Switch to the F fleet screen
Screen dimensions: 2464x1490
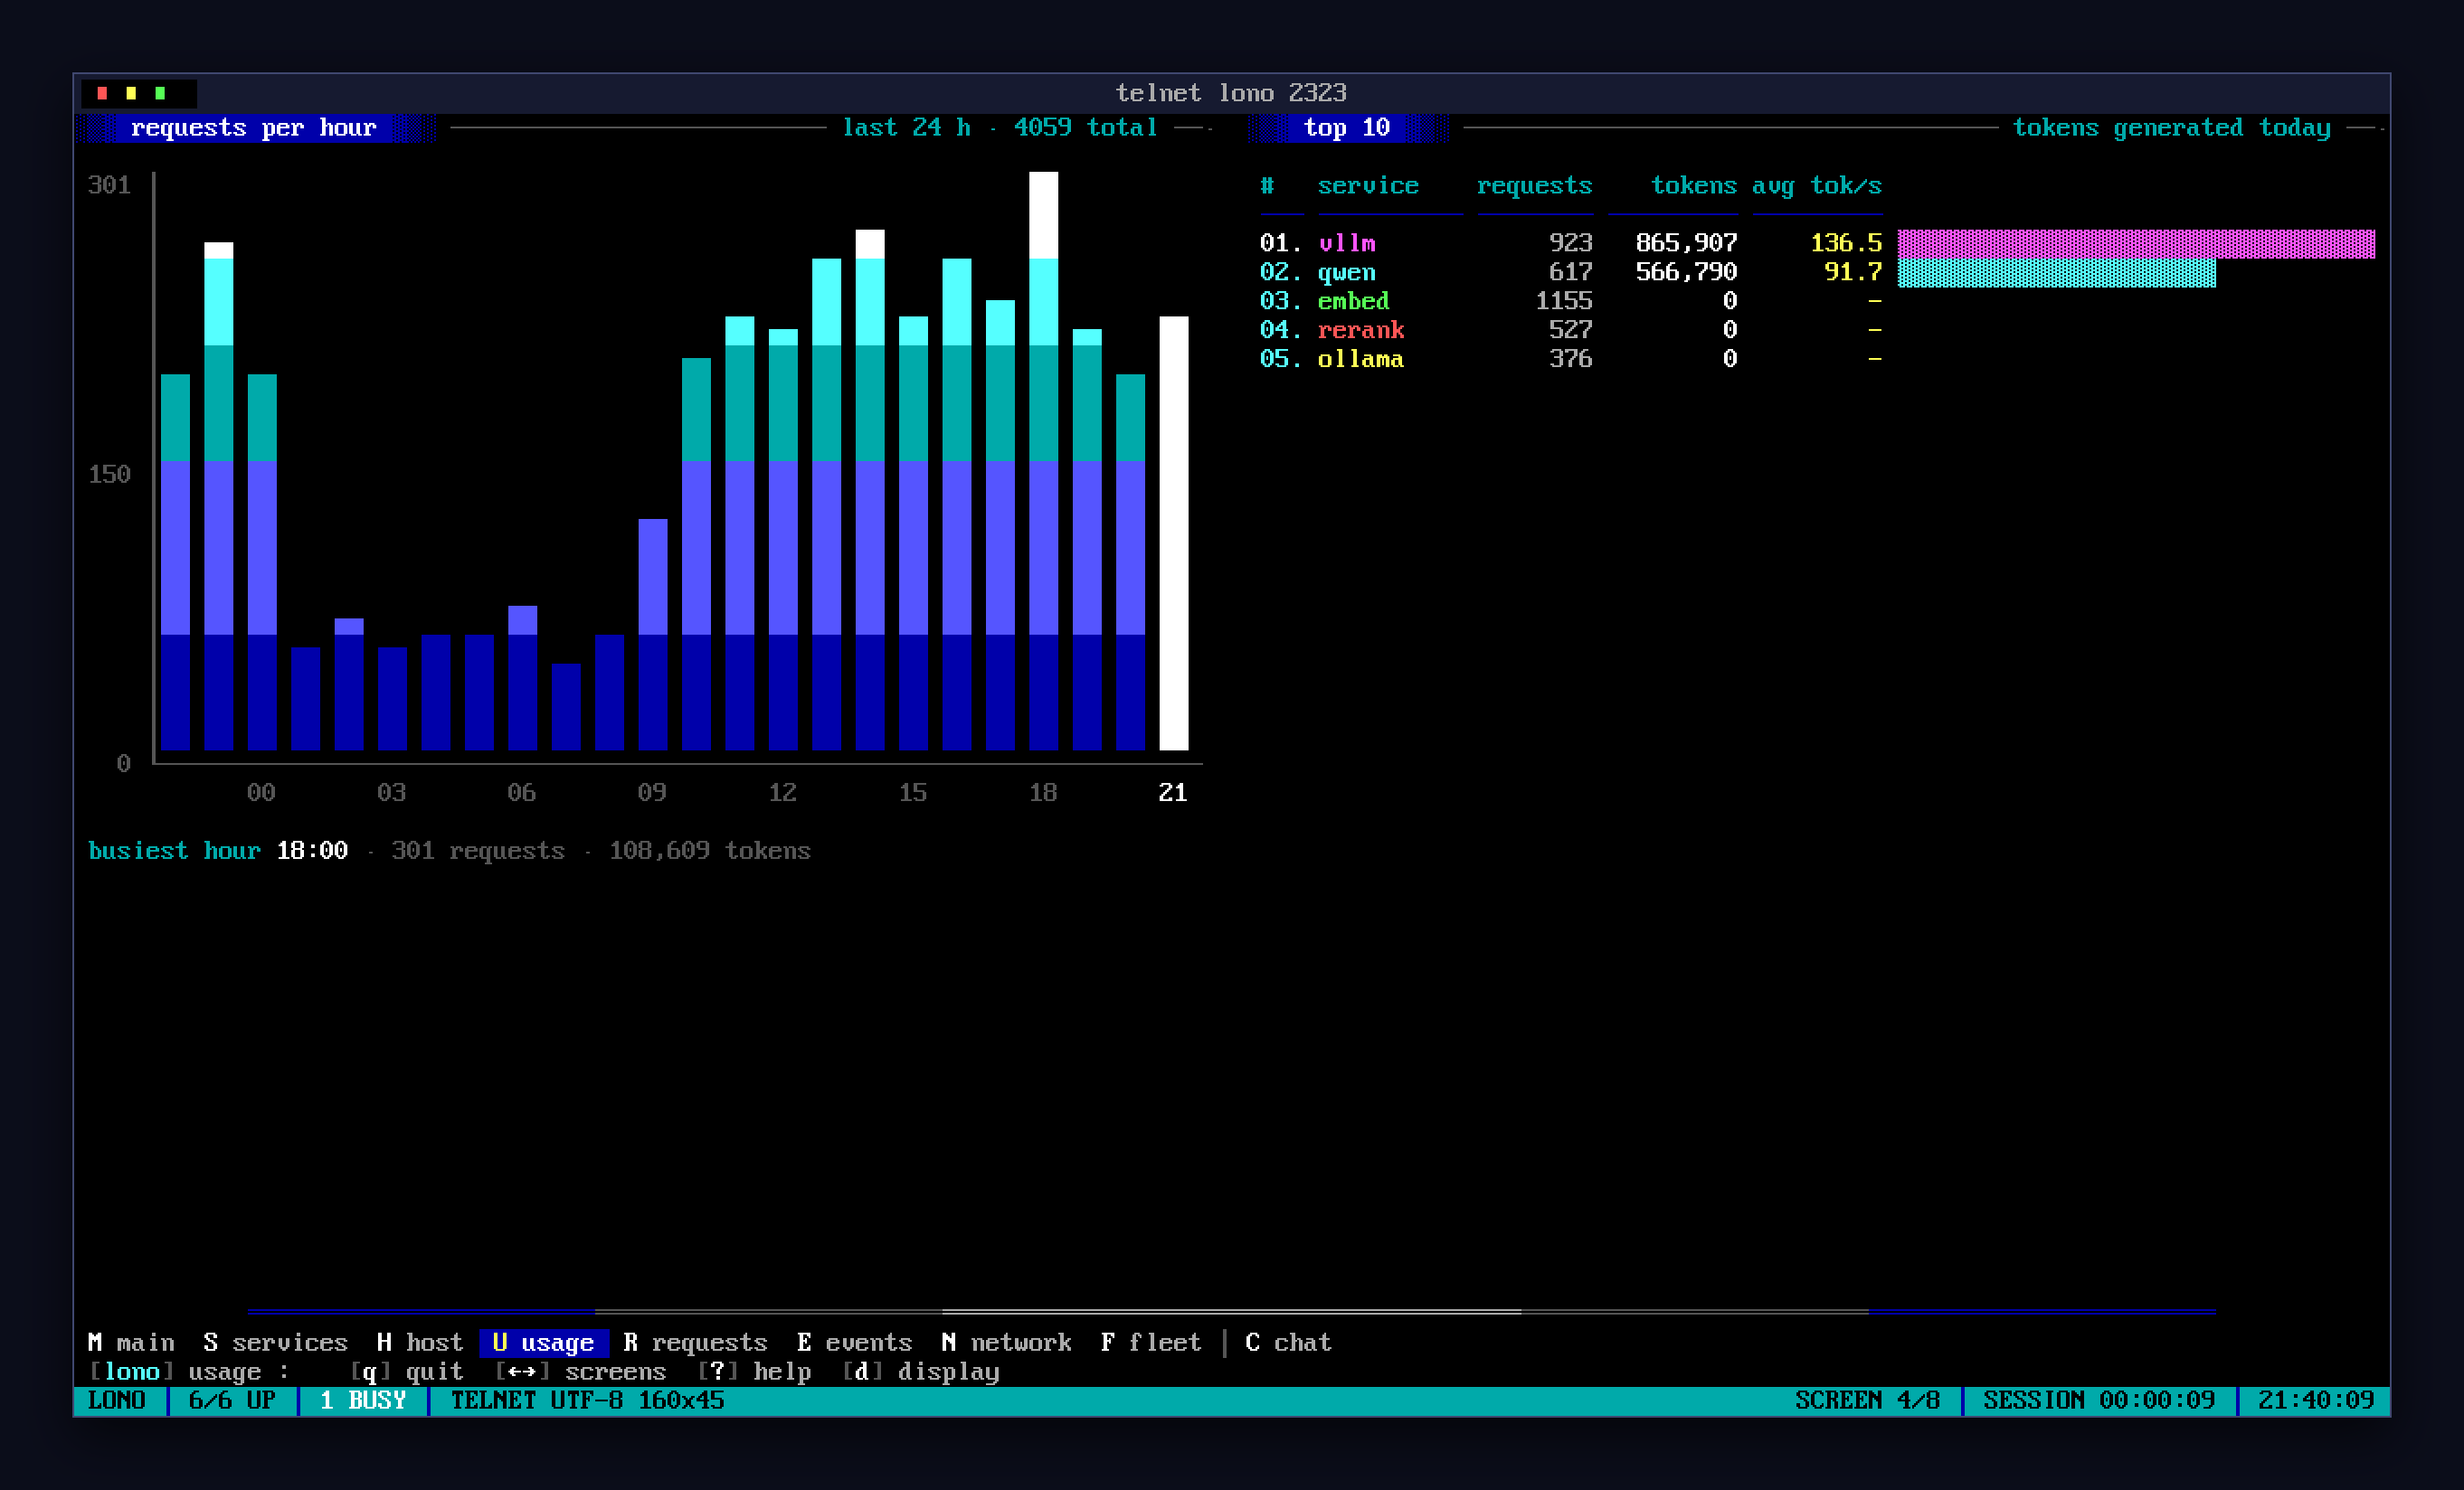point(1151,1342)
